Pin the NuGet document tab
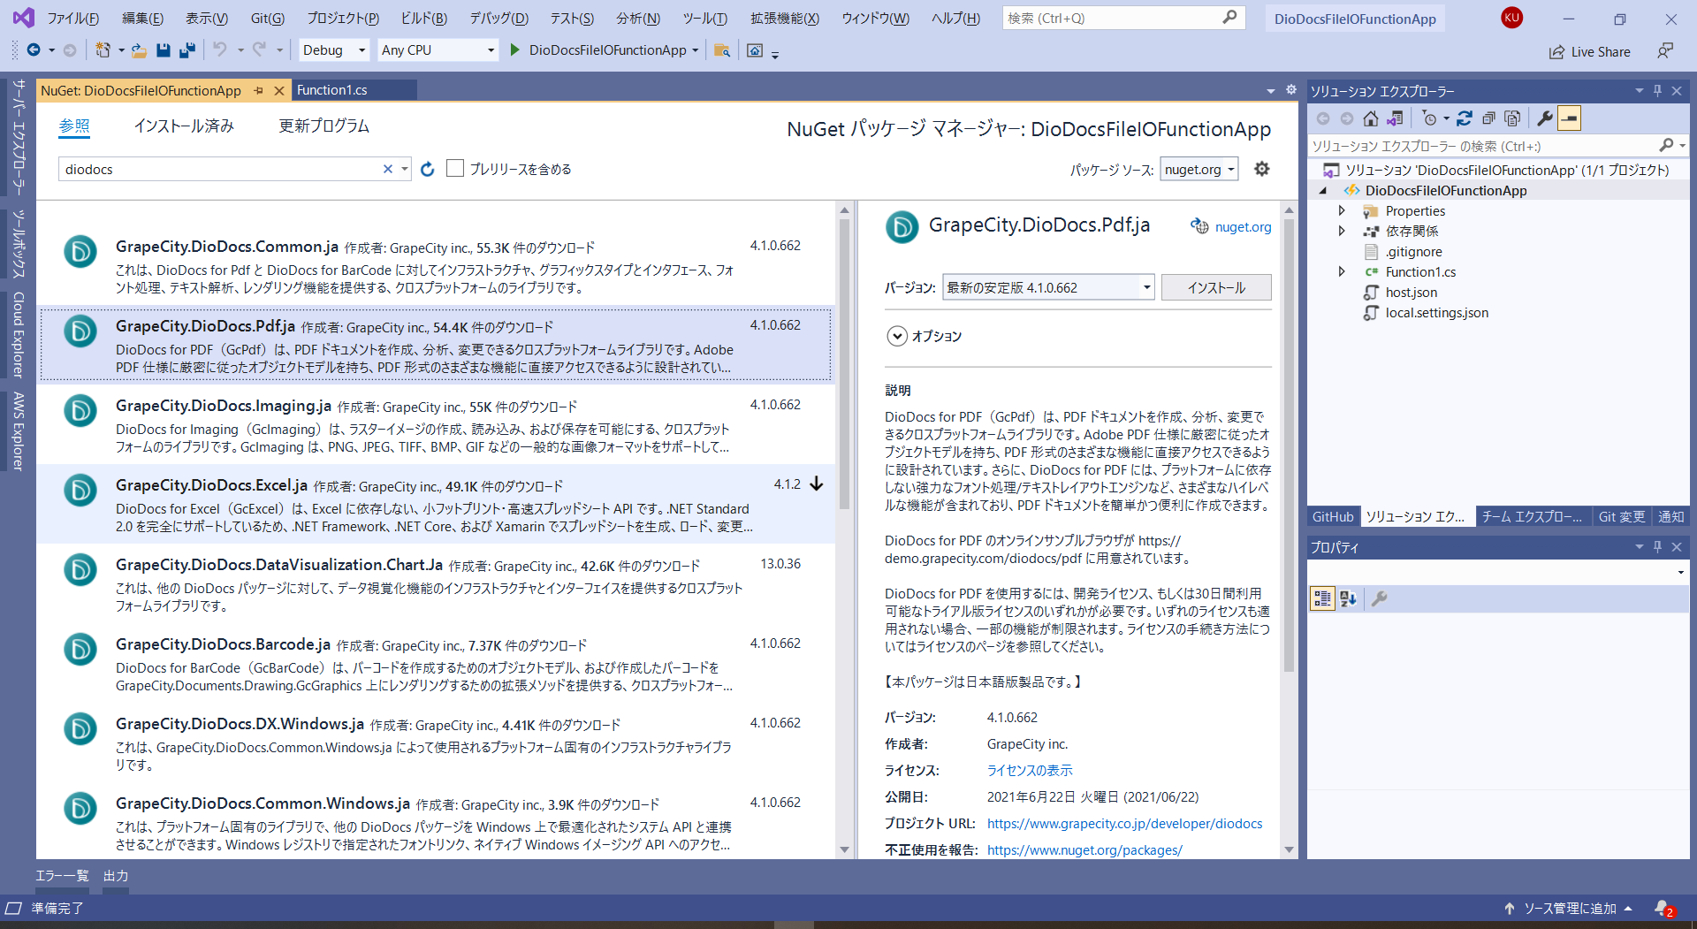This screenshot has height=929, width=1697. [x=259, y=90]
